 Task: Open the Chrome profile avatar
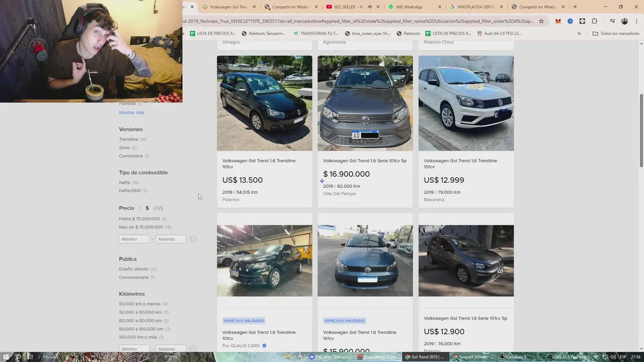(624, 21)
